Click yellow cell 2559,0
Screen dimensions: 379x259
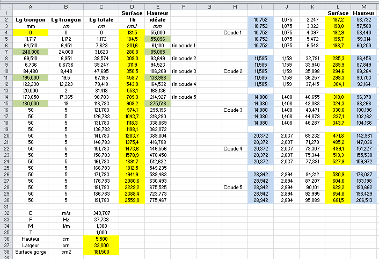click(132, 200)
